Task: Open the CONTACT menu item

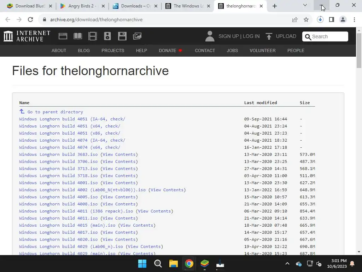Action: tap(205, 50)
